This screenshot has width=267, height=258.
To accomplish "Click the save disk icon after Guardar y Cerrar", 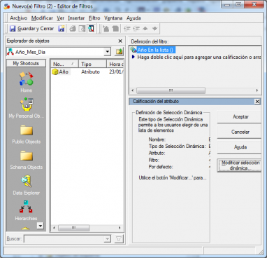I will pos(62,29).
